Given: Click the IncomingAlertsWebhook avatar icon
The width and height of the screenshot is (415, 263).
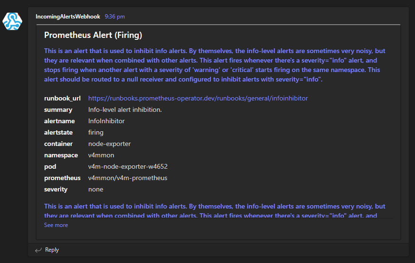Looking at the screenshot, I should point(12,21).
